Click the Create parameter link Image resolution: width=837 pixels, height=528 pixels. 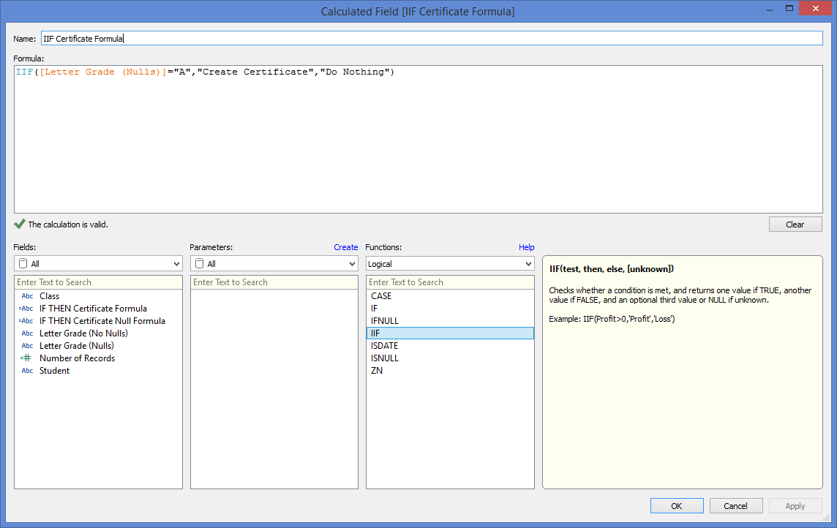pyautogui.click(x=345, y=247)
